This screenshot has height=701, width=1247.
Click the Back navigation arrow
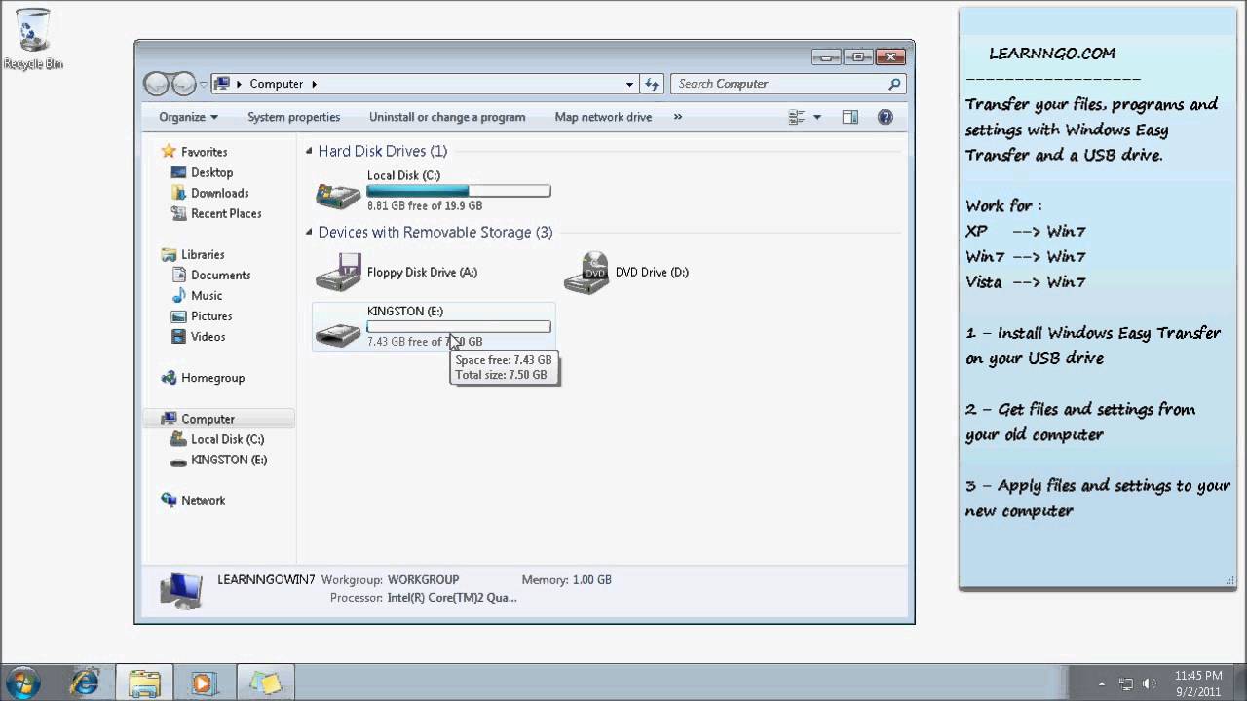(x=156, y=85)
